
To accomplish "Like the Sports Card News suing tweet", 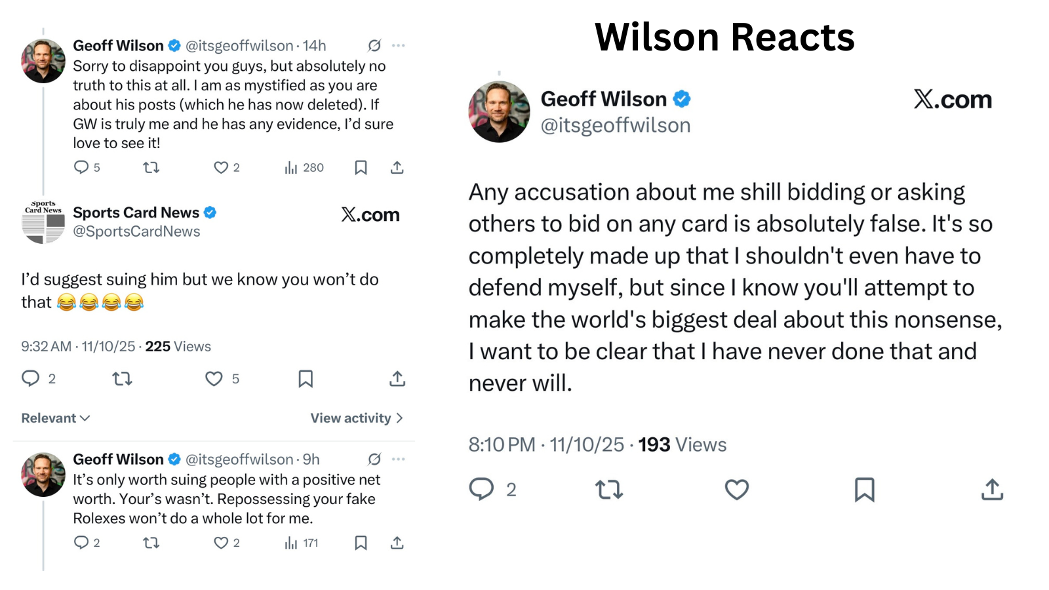I will pyautogui.click(x=214, y=379).
